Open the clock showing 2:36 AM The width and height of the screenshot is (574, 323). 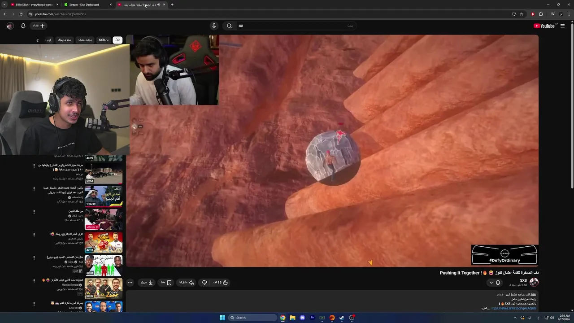[x=564, y=318]
